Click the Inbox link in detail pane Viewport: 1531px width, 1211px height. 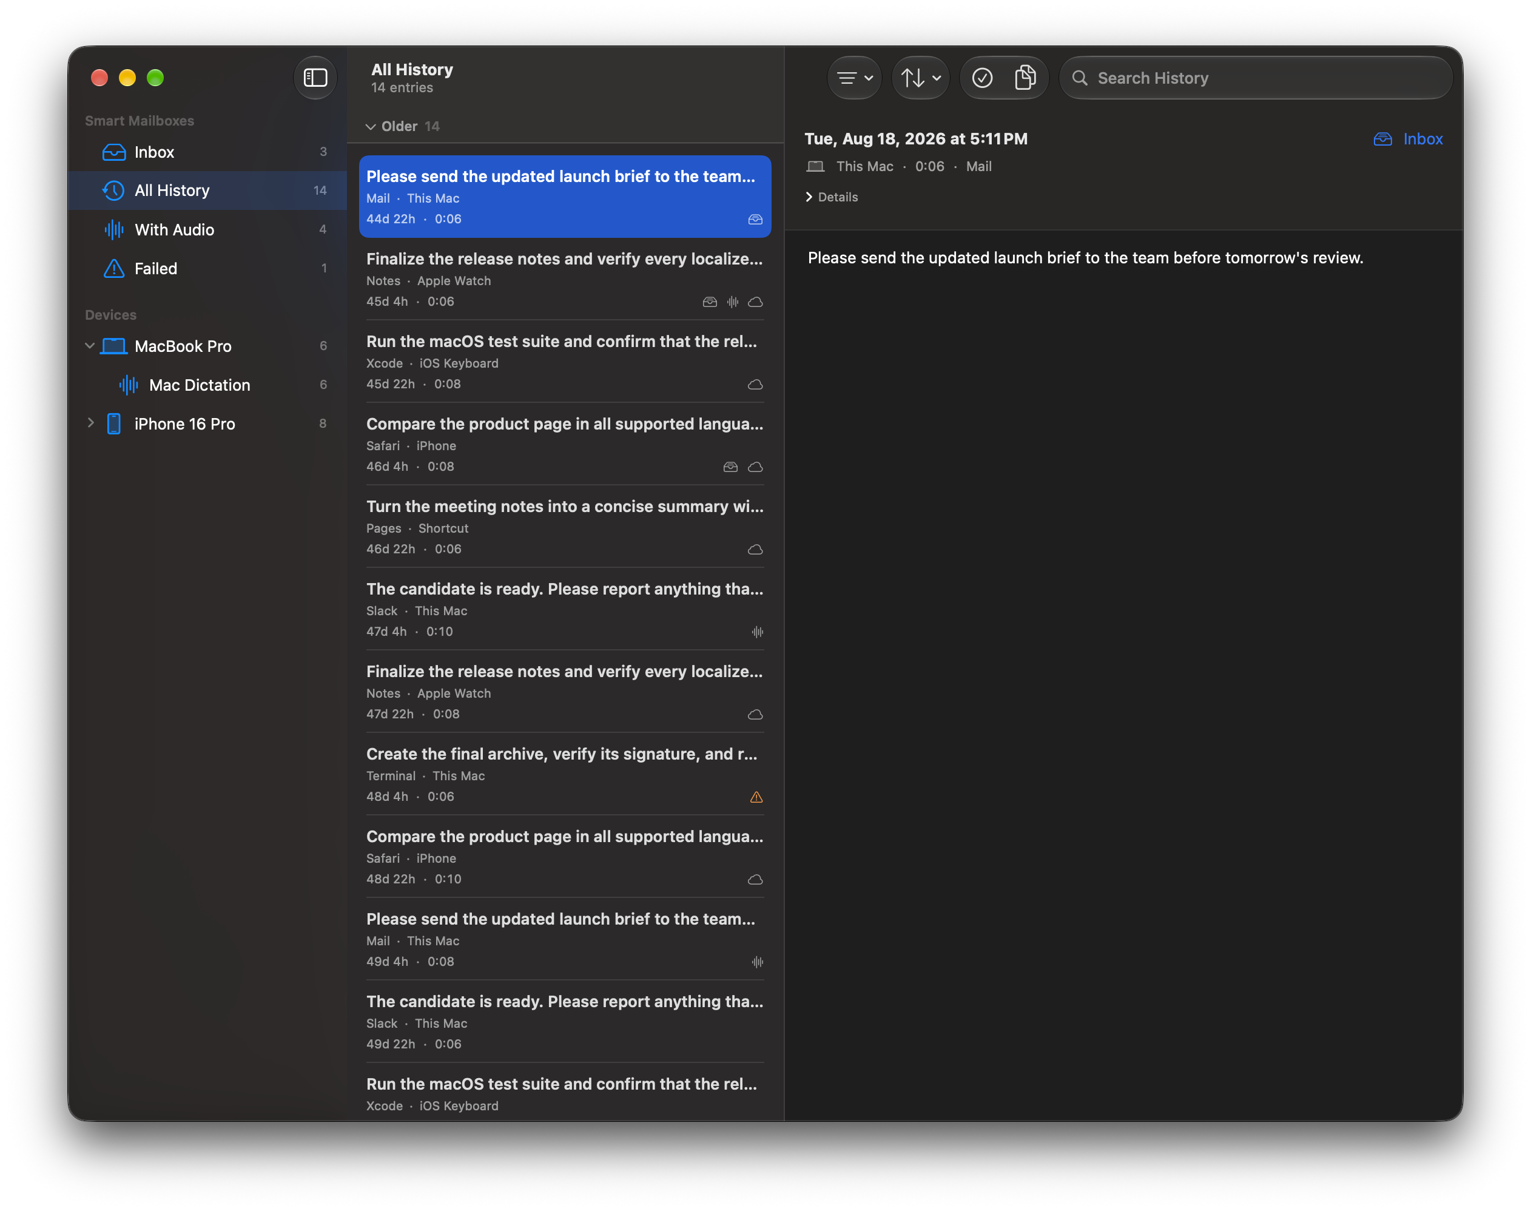[1422, 139]
